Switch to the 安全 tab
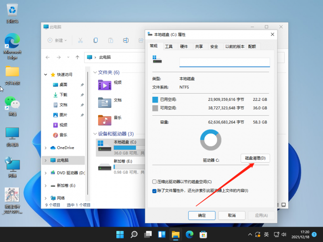323x242 pixels. click(214, 47)
